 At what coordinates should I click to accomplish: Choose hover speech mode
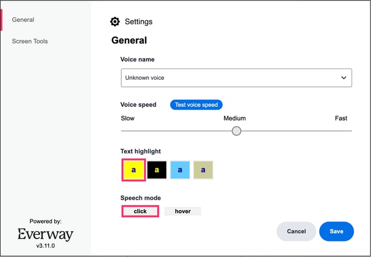tap(183, 211)
